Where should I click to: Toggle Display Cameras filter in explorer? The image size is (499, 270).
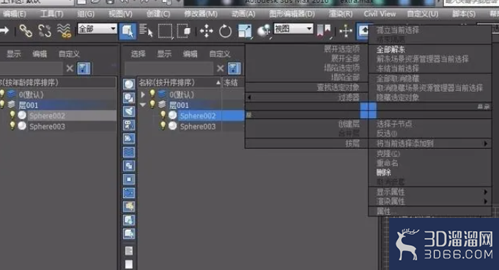(129, 125)
